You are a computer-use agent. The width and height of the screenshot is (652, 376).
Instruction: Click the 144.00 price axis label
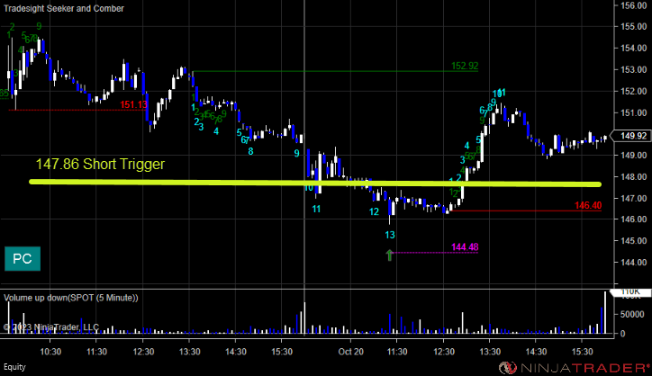tap(634, 263)
